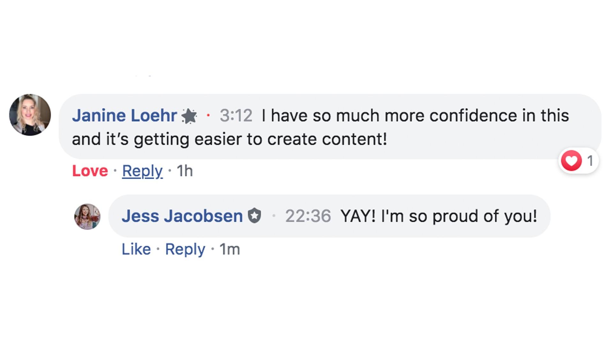This screenshot has width=613, height=345.
Task: Click the 1m comment age link
Action: click(x=230, y=249)
